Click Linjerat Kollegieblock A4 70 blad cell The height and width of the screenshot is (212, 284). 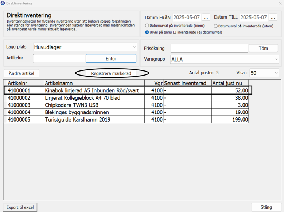(94, 98)
